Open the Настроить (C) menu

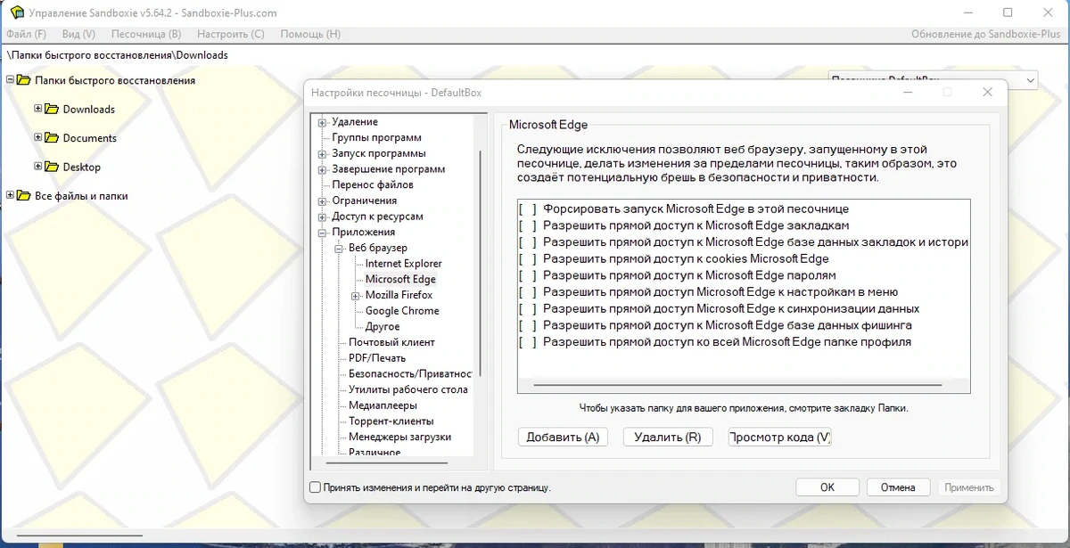coord(231,34)
